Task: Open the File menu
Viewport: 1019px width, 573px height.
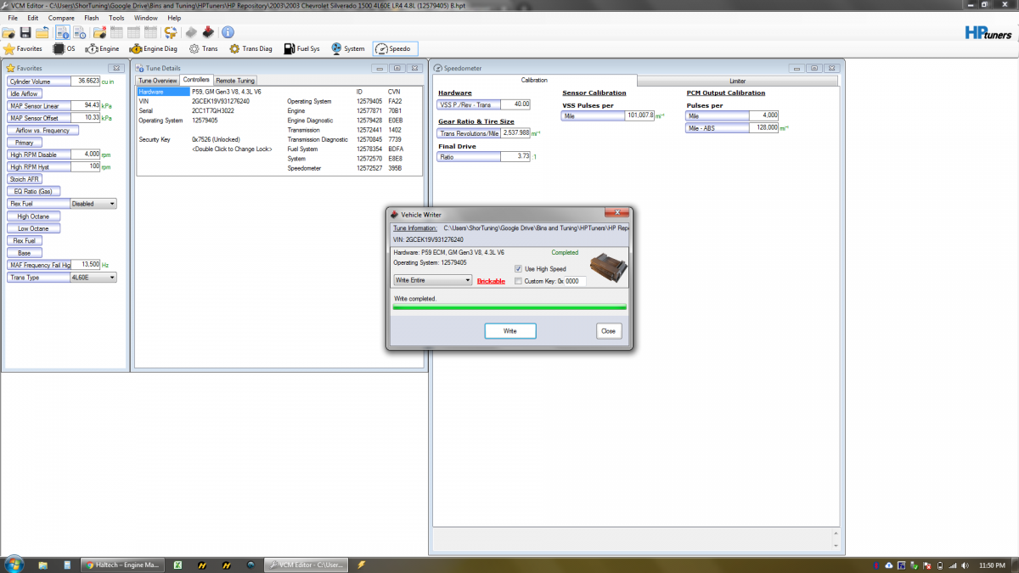Action: (13, 18)
